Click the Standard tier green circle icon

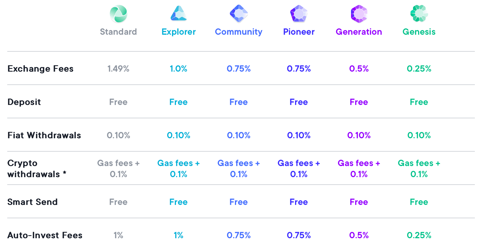click(118, 14)
